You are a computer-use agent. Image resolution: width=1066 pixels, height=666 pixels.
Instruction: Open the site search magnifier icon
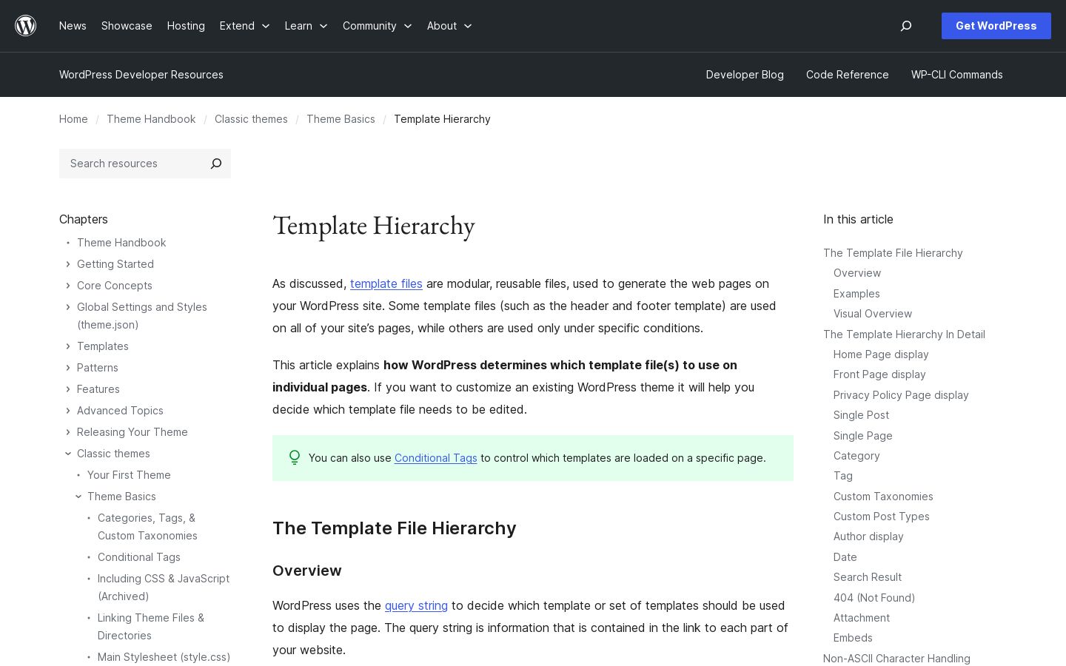click(x=906, y=26)
